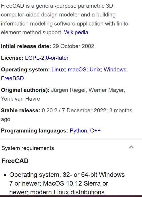Open the C++ programming language link
Screen dimensions: 142x197
95,131
